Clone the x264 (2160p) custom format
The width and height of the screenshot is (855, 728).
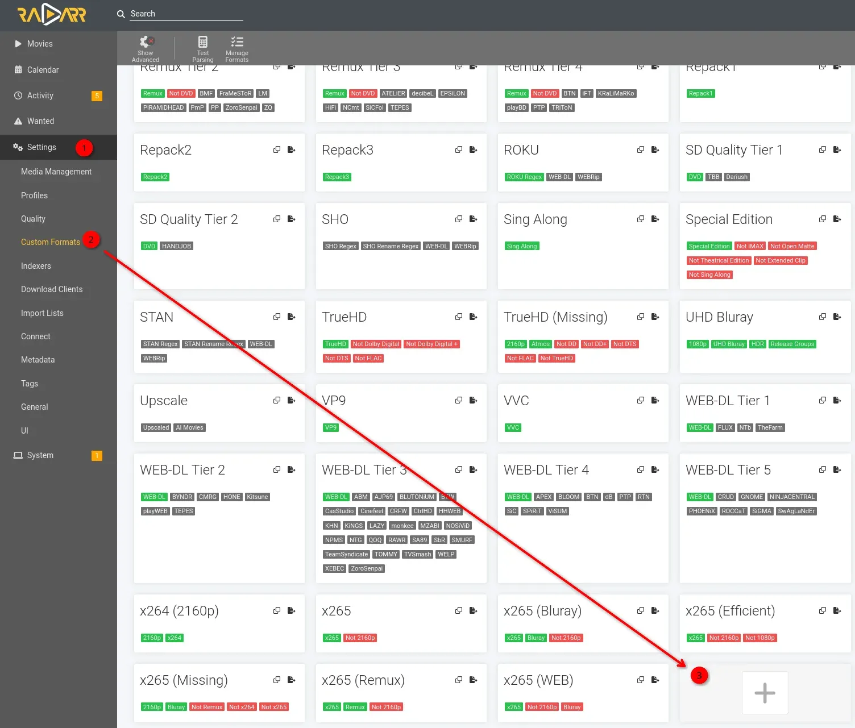pos(277,610)
